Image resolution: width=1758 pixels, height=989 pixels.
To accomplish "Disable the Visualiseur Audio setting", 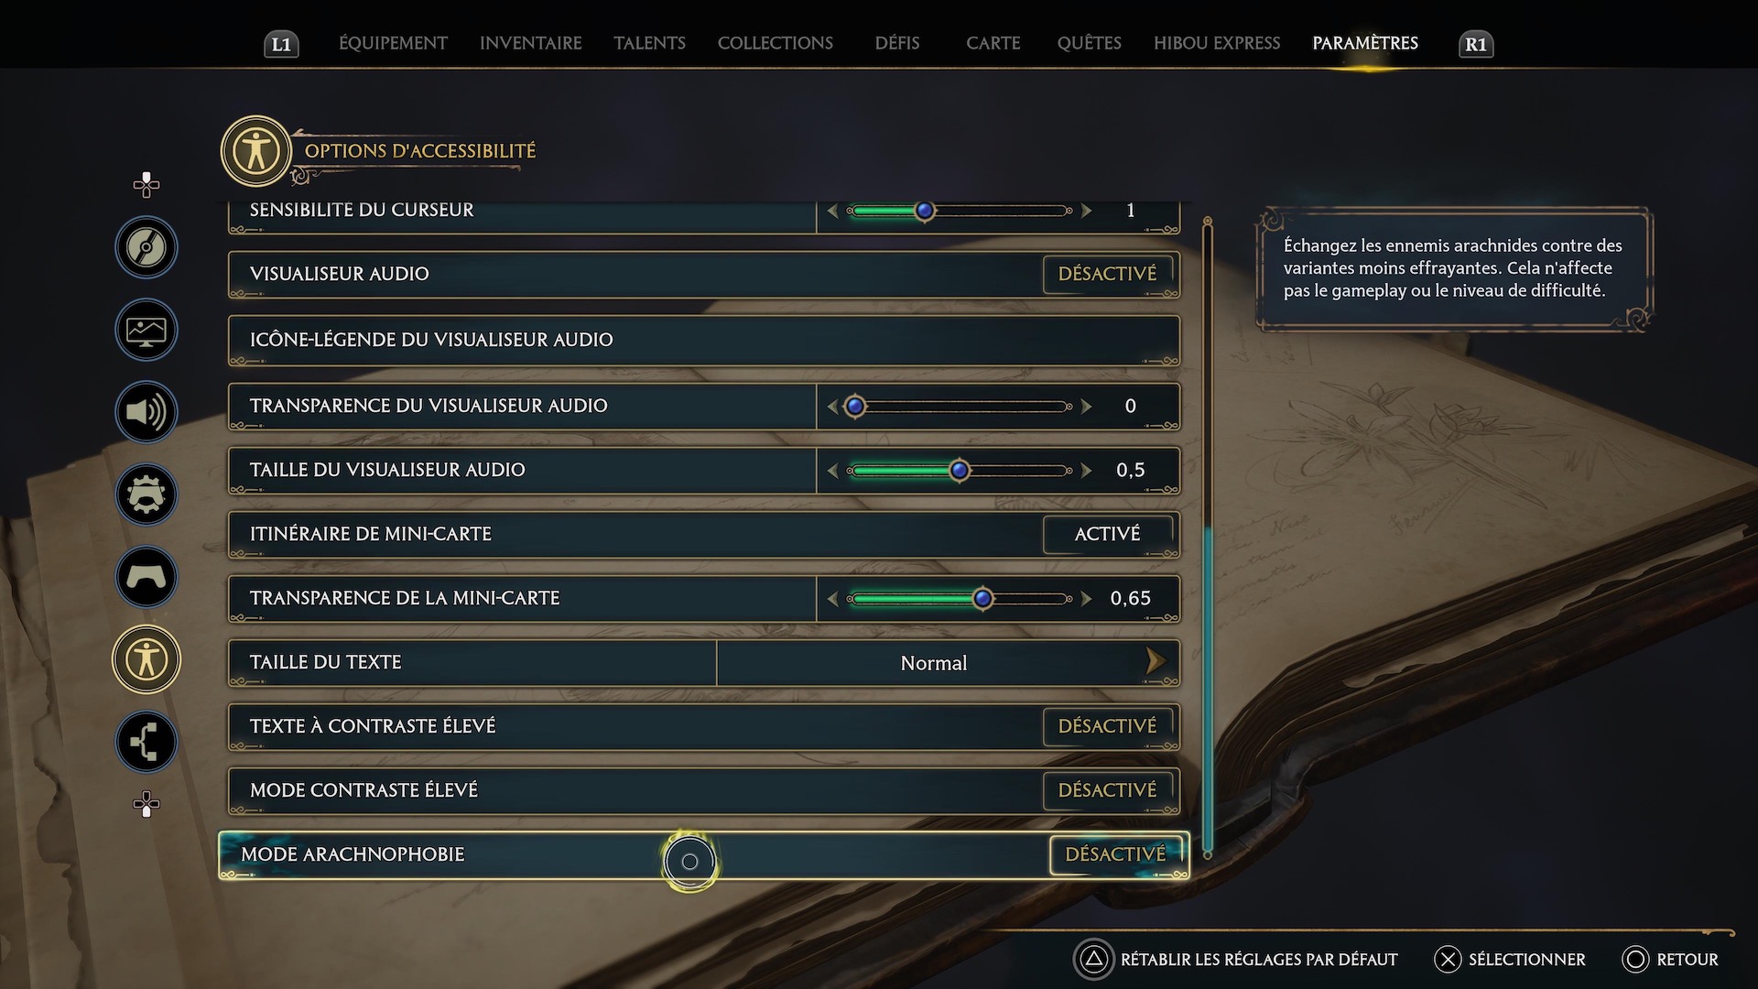I will pyautogui.click(x=1106, y=273).
